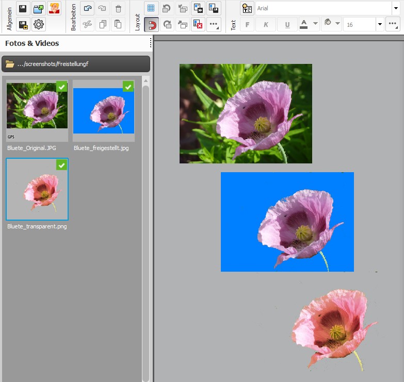Open the Arial font dropdown
Image resolution: width=404 pixels, height=382 pixels.
point(395,8)
